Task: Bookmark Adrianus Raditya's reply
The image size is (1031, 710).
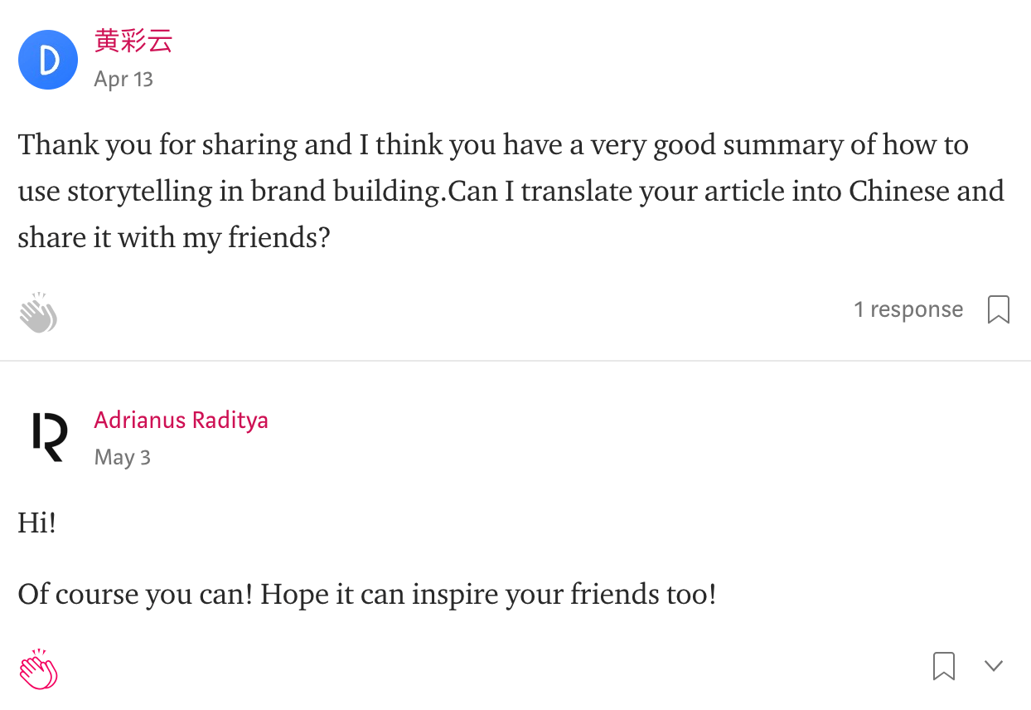Action: tap(944, 665)
